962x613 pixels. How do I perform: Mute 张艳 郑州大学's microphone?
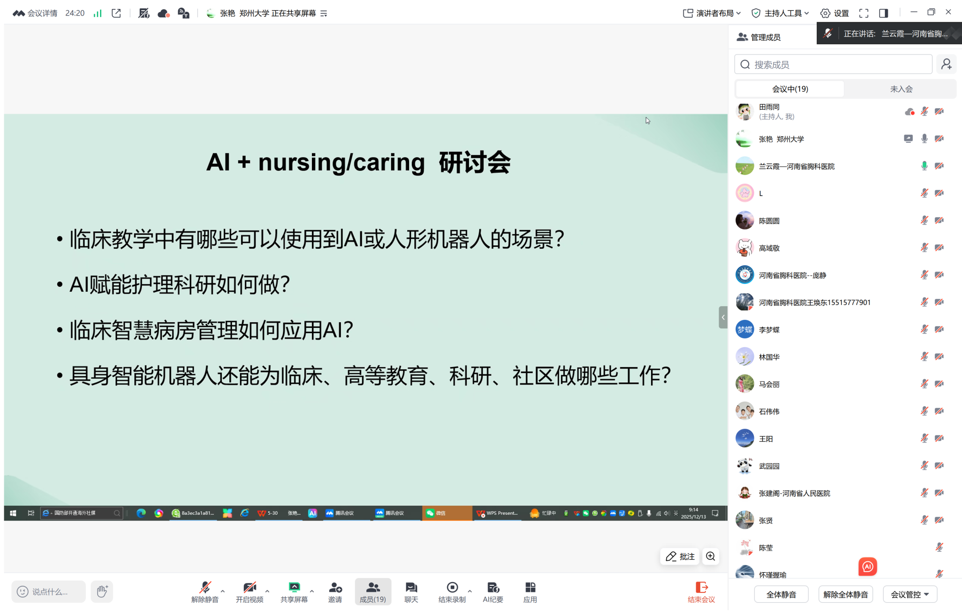[x=924, y=139]
